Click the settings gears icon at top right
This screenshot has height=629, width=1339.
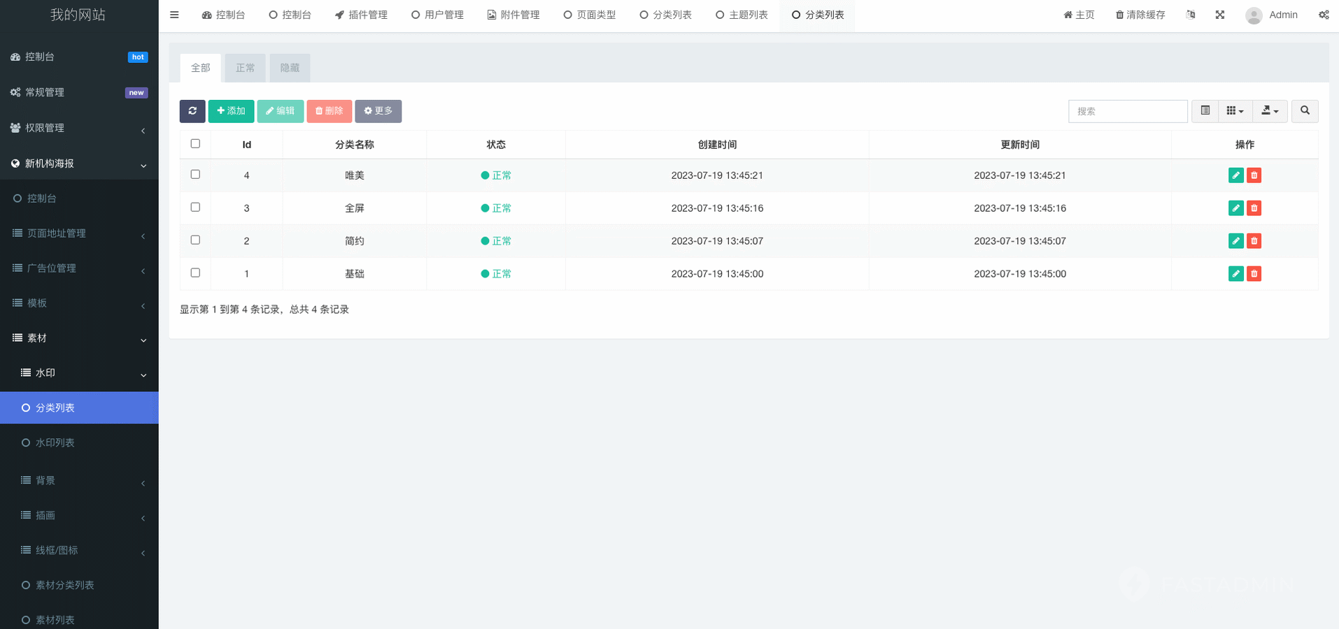click(1324, 15)
